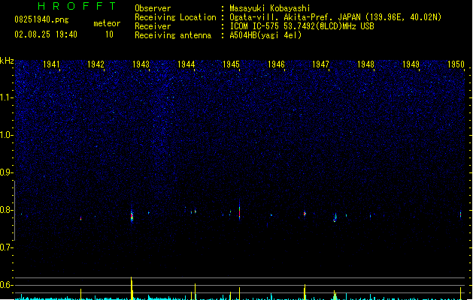The height and width of the screenshot is (300, 473).
Task: Click the 1949 time marker
Action: tap(411, 64)
